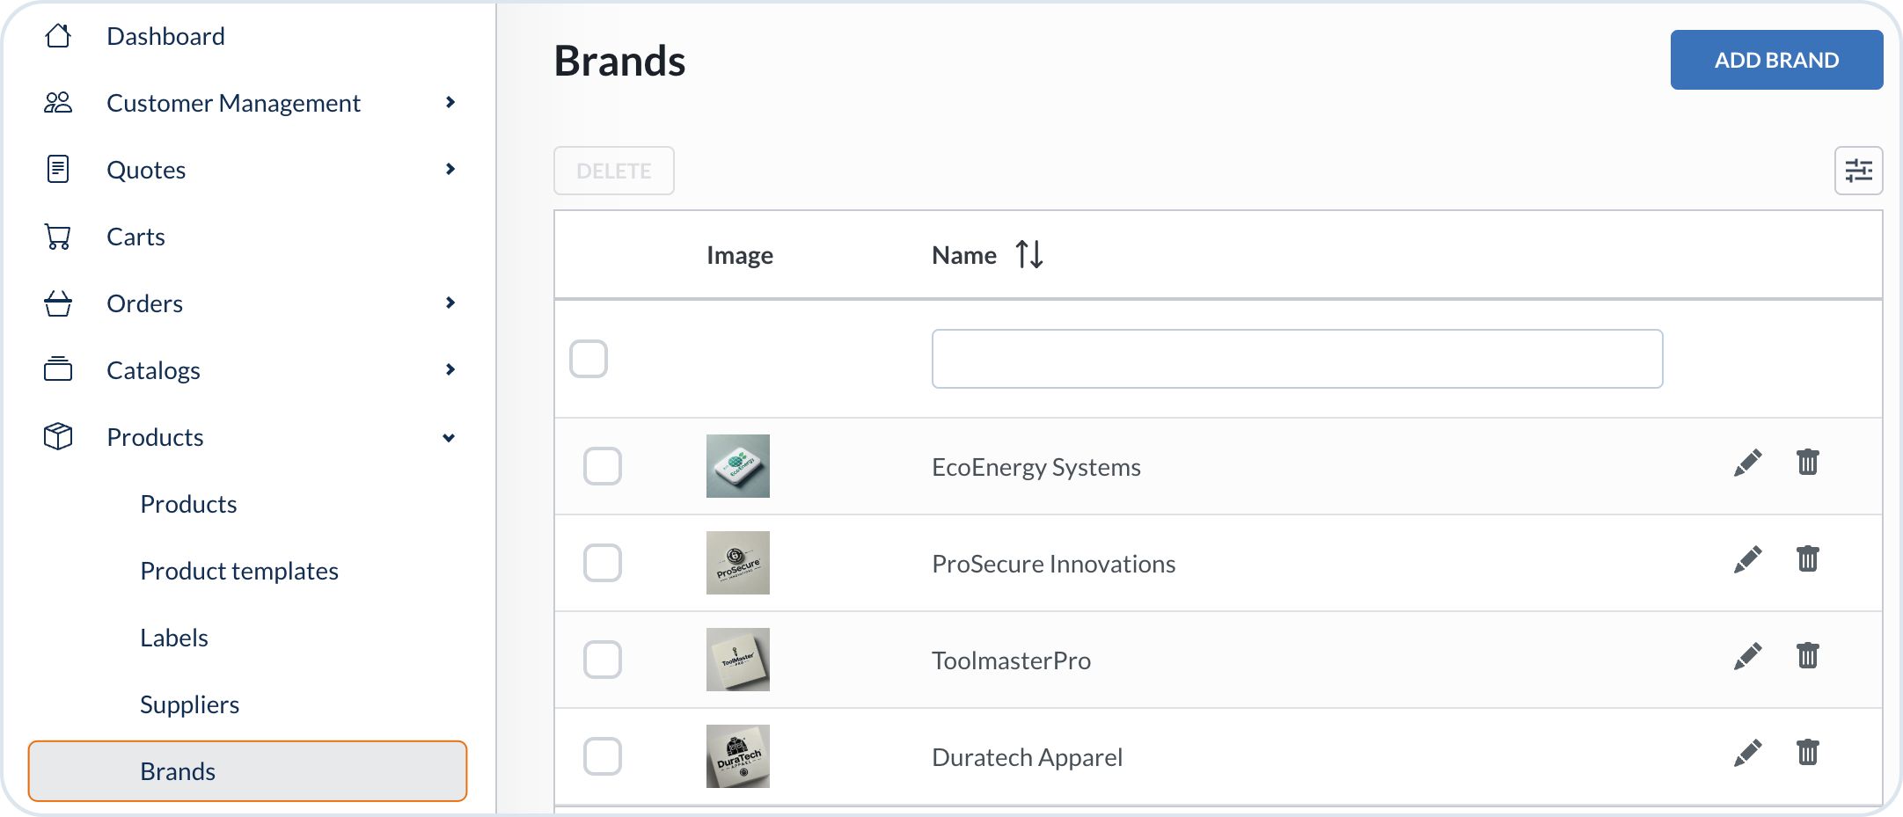Screen dimensions: 1903x817
Task: Expand the Quotes submenu arrow
Action: (450, 169)
